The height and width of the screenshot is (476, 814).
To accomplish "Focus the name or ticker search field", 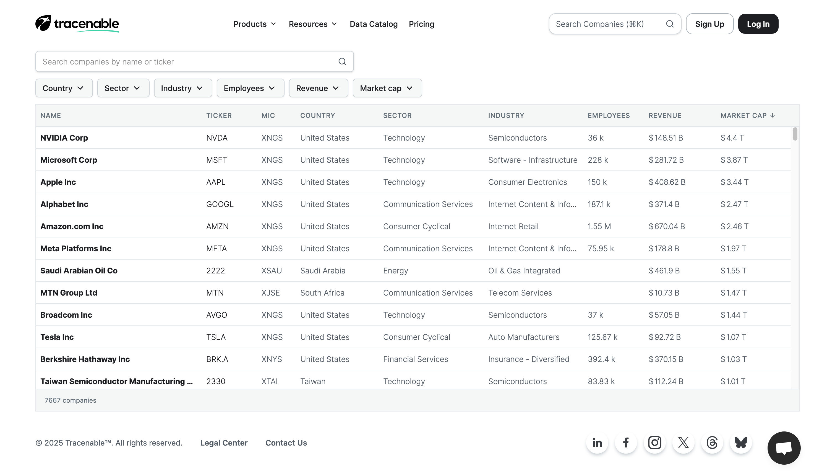I will [x=187, y=61].
